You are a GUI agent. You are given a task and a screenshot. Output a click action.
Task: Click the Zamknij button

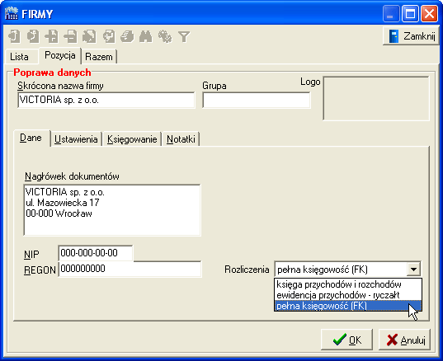(411, 35)
